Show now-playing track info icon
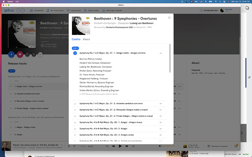This screenshot has height=157, width=252. point(69,146)
